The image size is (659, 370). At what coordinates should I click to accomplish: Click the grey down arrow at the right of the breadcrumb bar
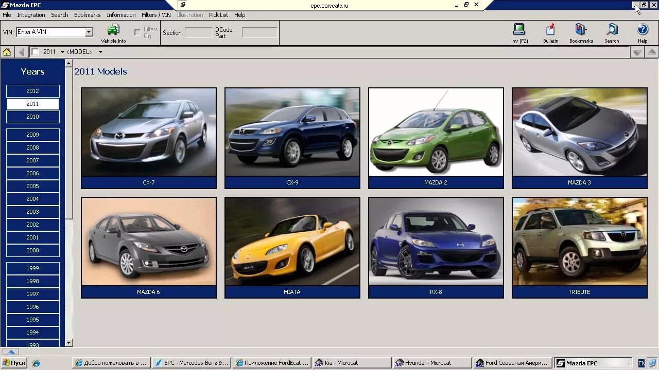[637, 52]
